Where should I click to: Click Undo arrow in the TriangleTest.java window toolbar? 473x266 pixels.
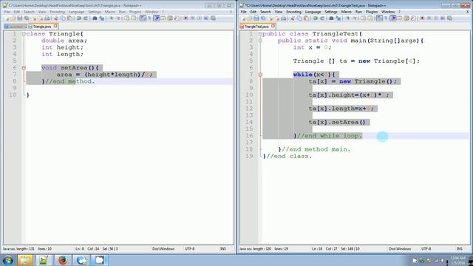point(315,18)
